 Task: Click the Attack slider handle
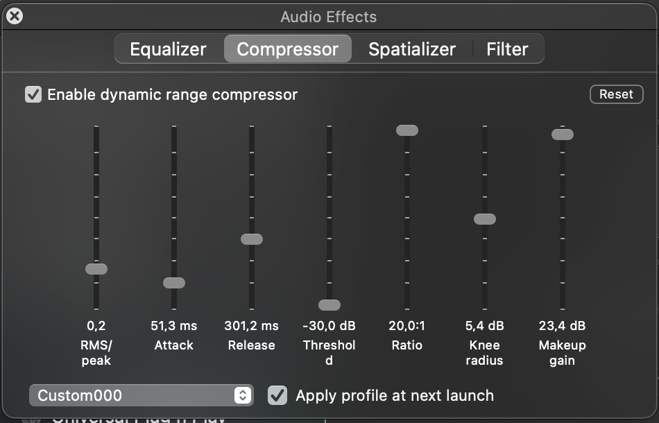tap(174, 283)
